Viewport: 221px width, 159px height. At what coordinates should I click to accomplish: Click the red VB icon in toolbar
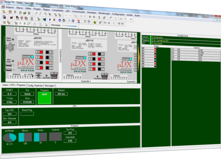click(x=79, y=21)
